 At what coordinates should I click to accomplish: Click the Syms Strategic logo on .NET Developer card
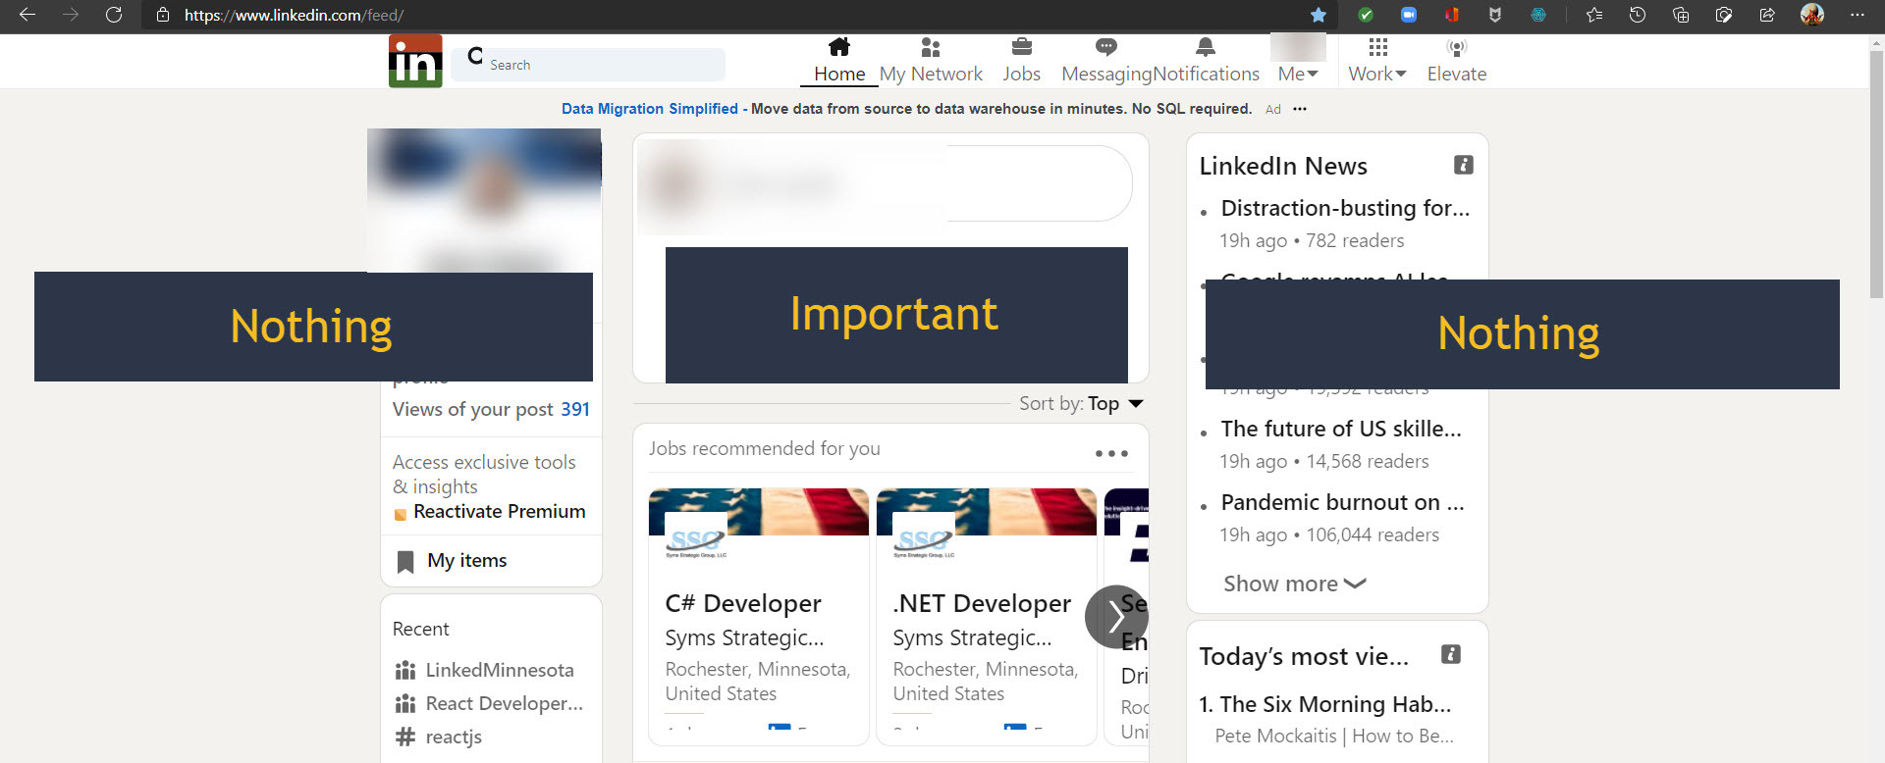(x=924, y=536)
